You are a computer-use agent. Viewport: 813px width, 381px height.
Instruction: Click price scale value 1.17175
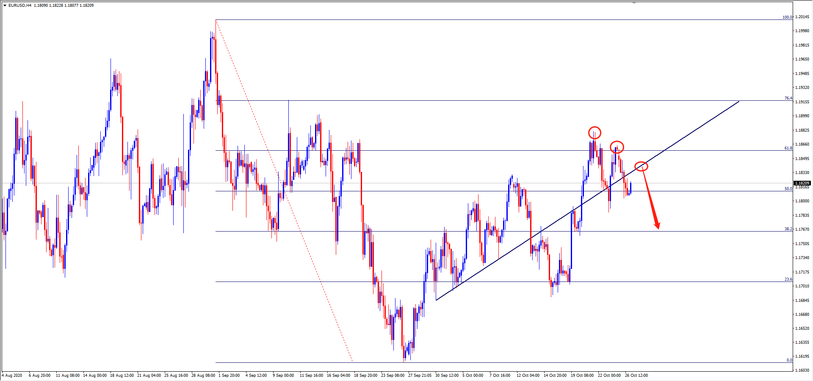(x=802, y=272)
